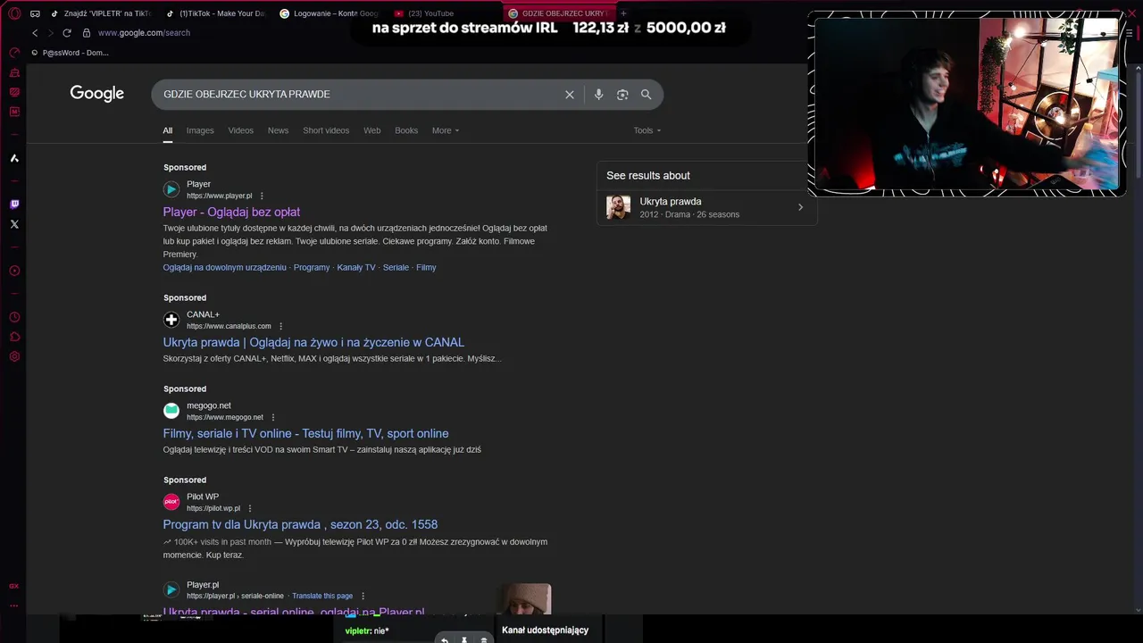Open Ukryta prawda CANAL+ result link

(313, 342)
